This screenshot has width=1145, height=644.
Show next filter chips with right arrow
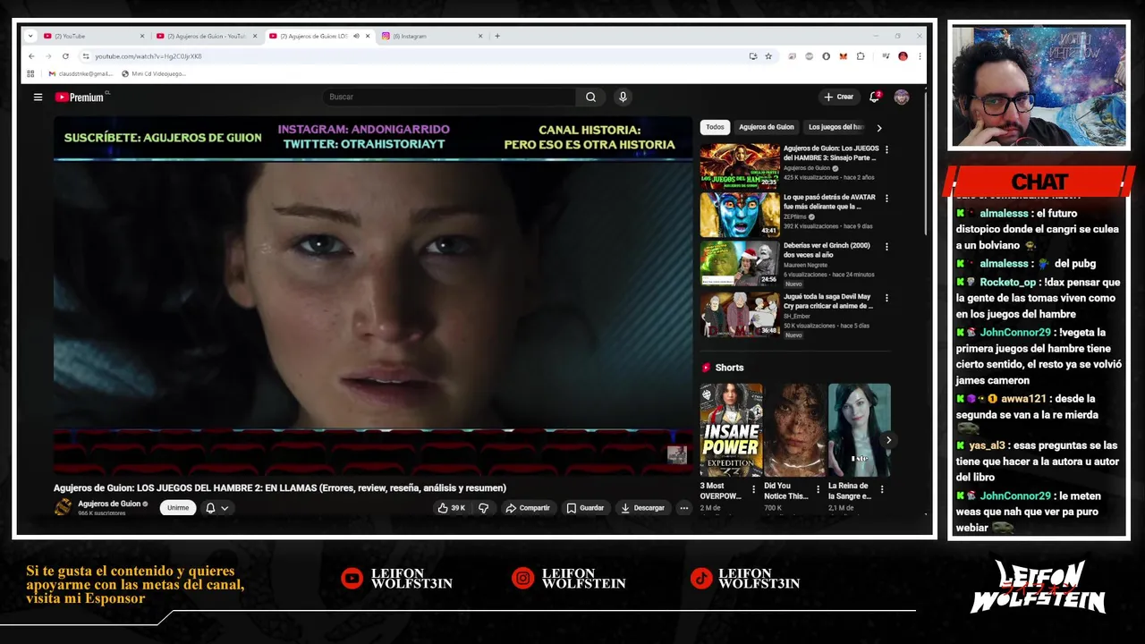[x=878, y=128]
